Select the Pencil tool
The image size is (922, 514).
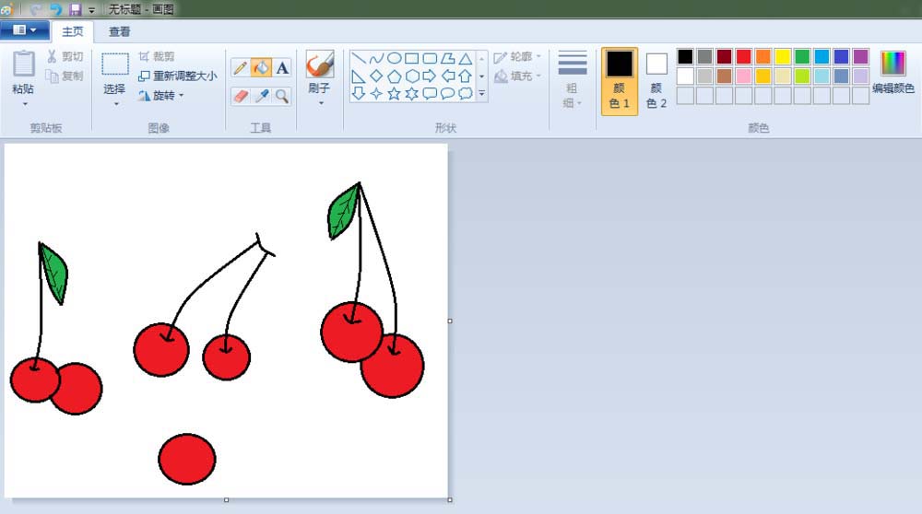coord(240,68)
